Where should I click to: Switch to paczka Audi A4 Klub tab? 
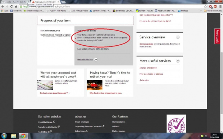15,2
